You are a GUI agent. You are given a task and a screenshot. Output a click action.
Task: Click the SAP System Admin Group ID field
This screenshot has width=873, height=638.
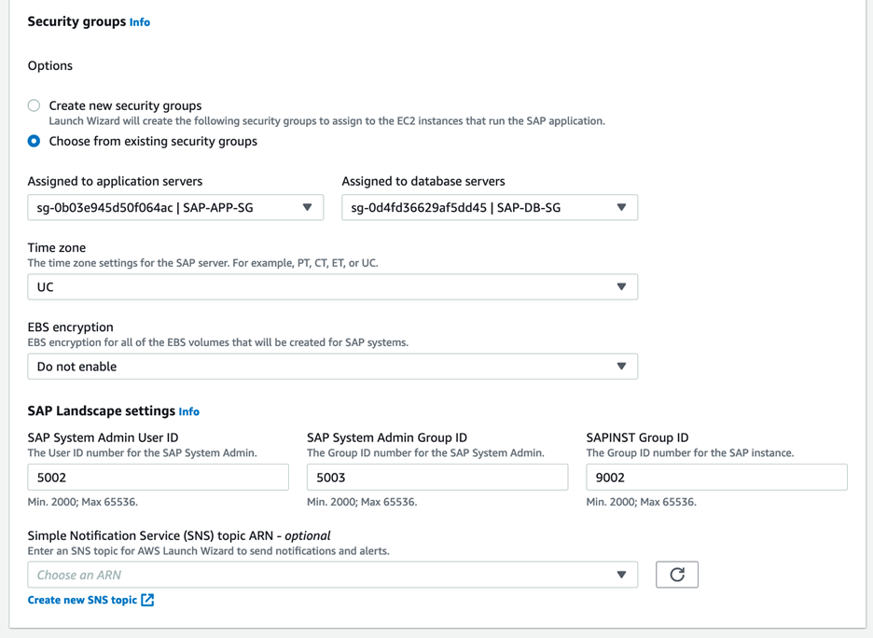point(437,478)
